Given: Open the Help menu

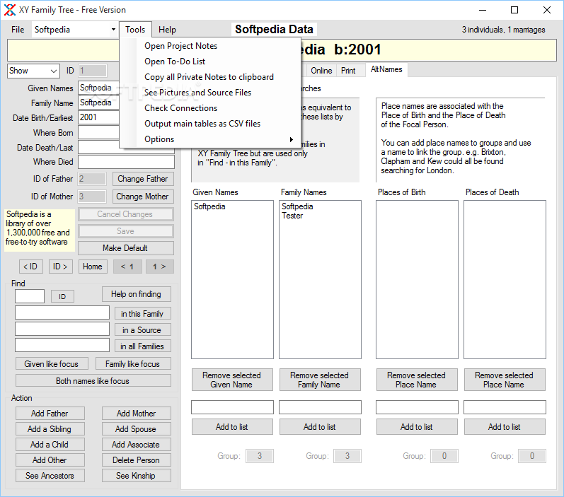Looking at the screenshot, I should click(x=167, y=30).
